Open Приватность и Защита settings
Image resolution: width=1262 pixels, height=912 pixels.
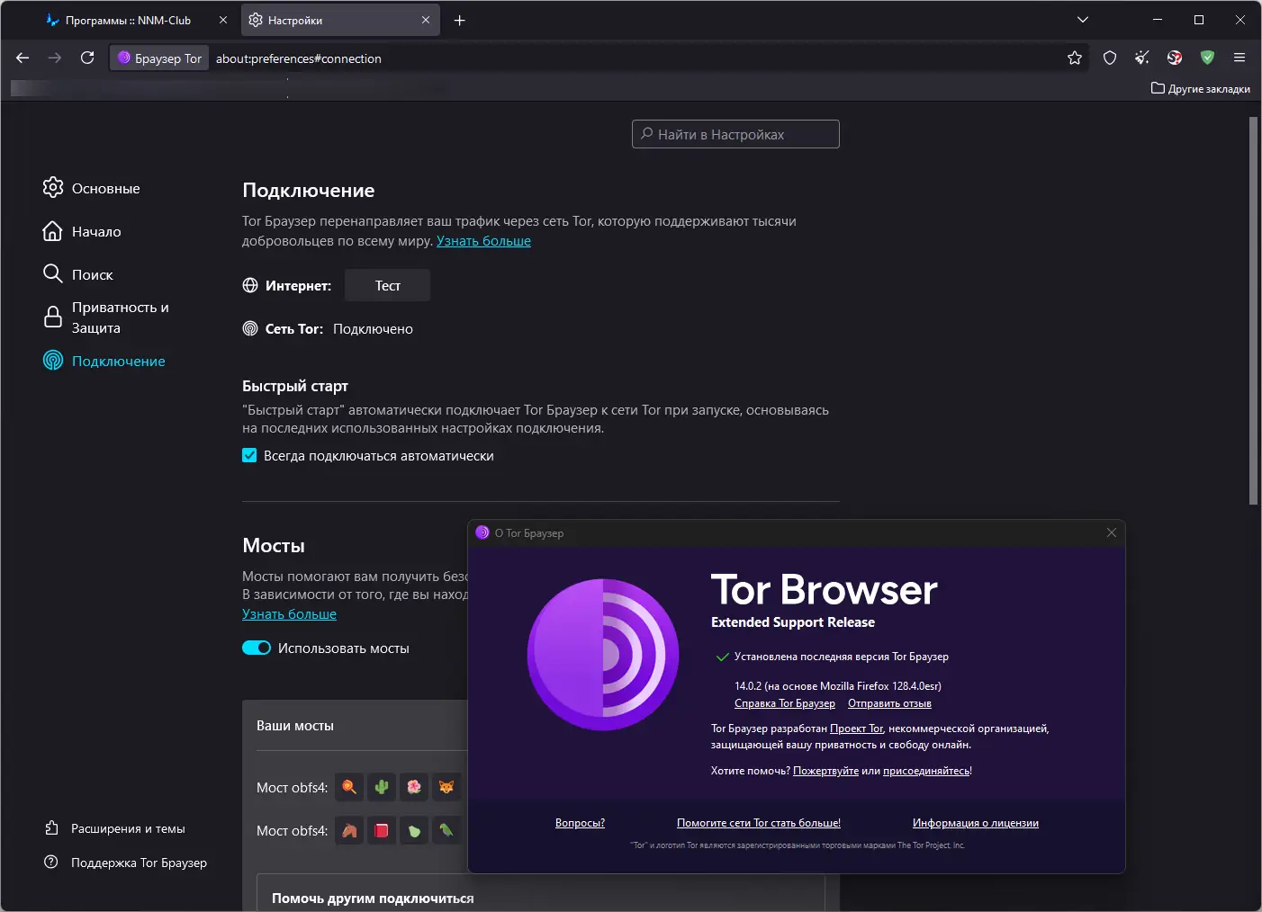(106, 317)
